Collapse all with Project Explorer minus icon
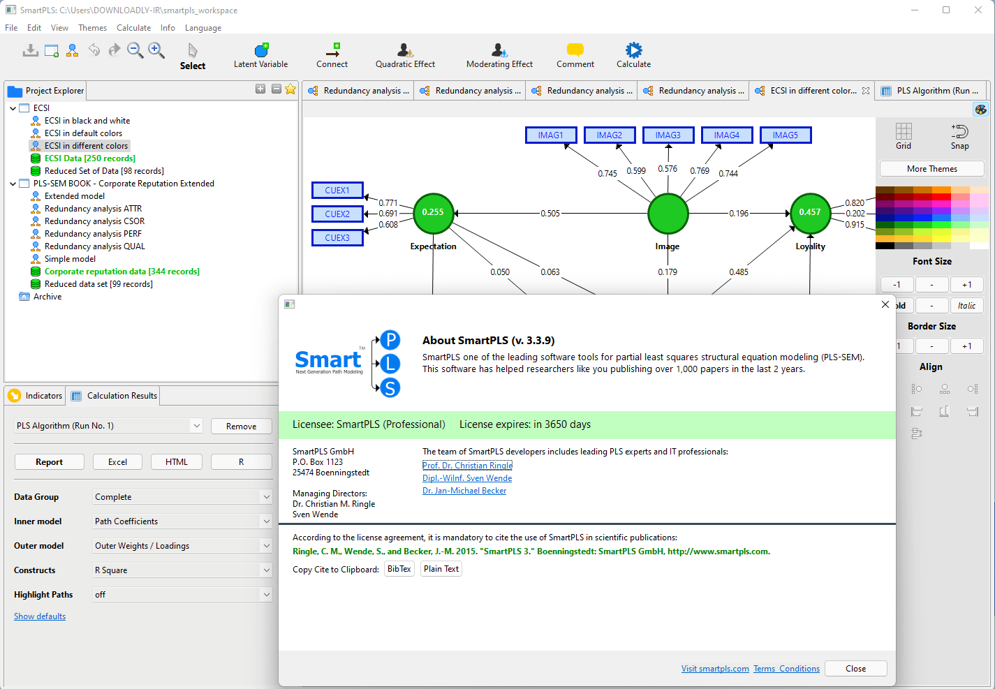 277,89
